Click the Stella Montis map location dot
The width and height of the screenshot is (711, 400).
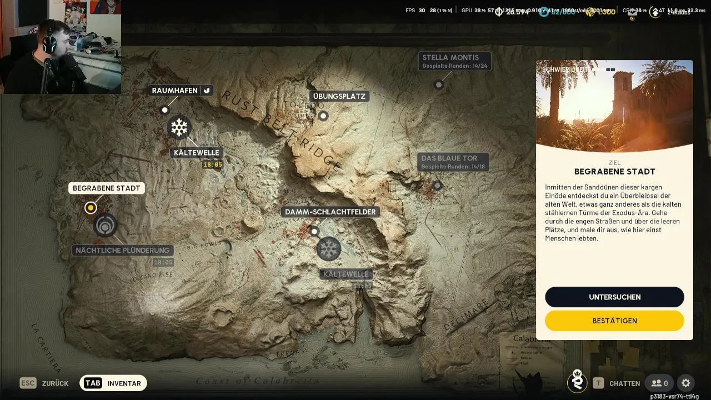[x=439, y=85]
